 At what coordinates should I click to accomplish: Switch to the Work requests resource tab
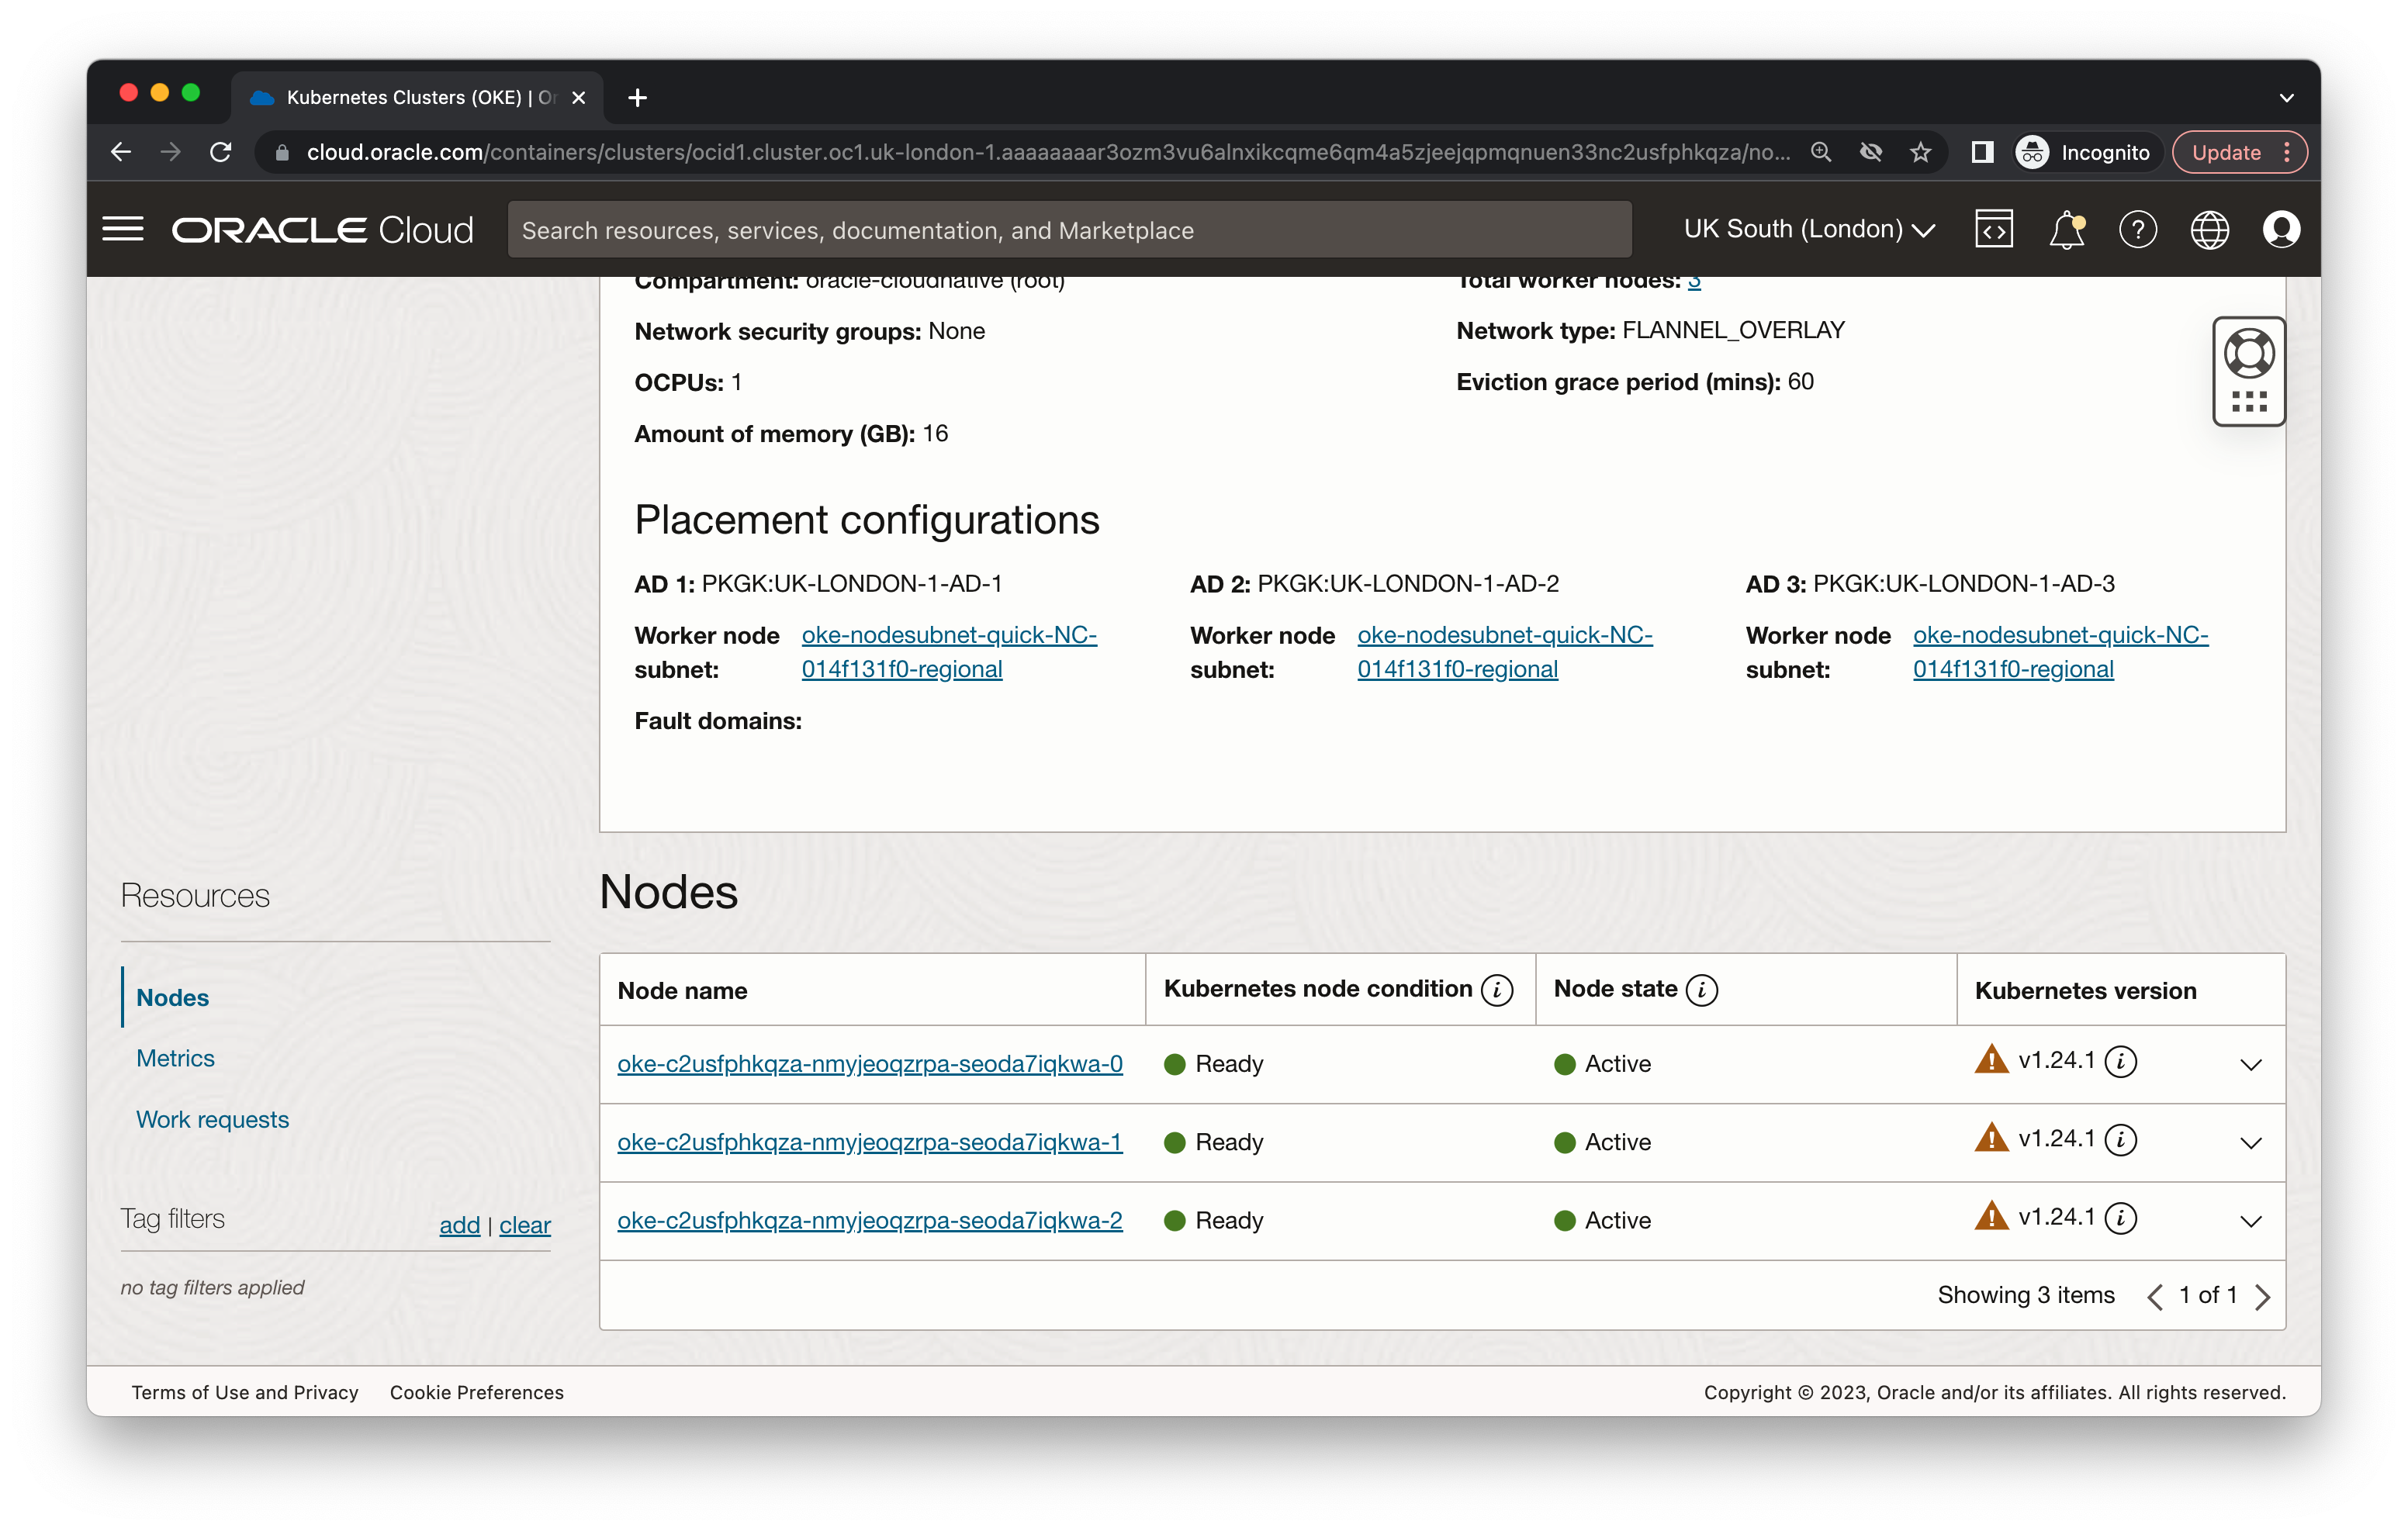coord(212,1119)
